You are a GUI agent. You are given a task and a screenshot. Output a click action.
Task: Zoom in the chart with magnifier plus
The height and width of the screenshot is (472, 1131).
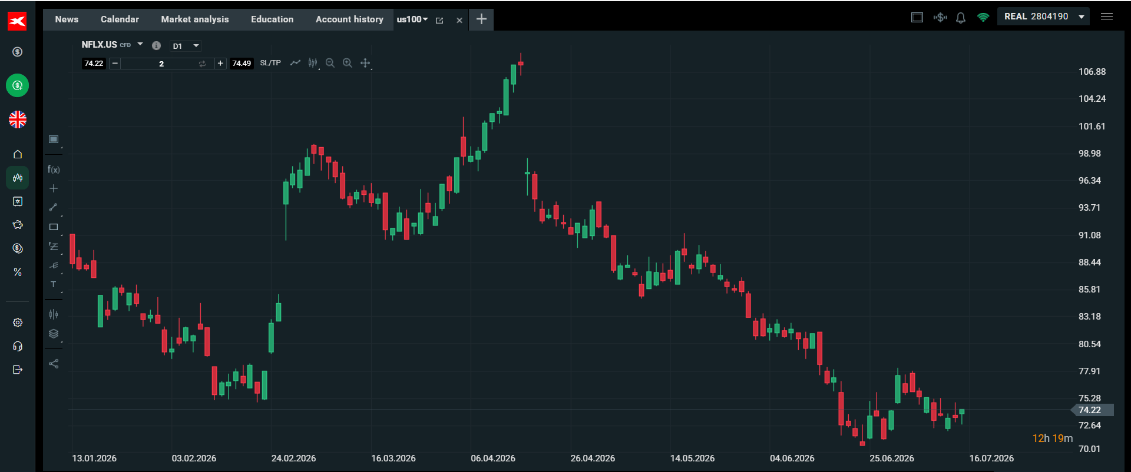coord(348,63)
